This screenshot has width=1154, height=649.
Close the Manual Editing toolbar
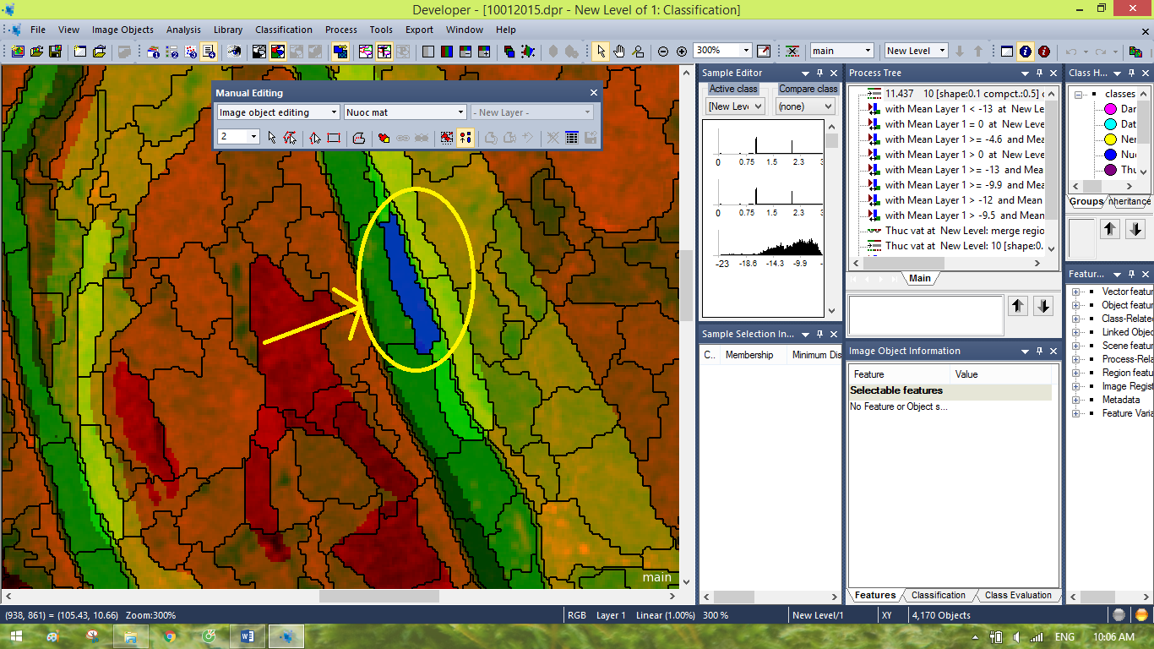point(593,93)
